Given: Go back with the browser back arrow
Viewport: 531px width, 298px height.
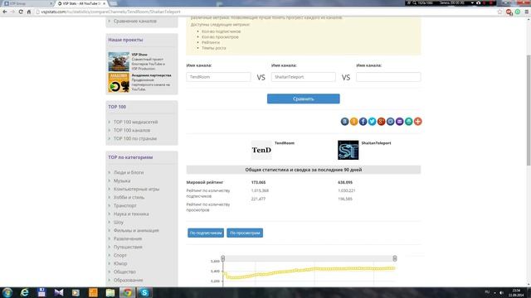Looking at the screenshot, I should 5,12.
